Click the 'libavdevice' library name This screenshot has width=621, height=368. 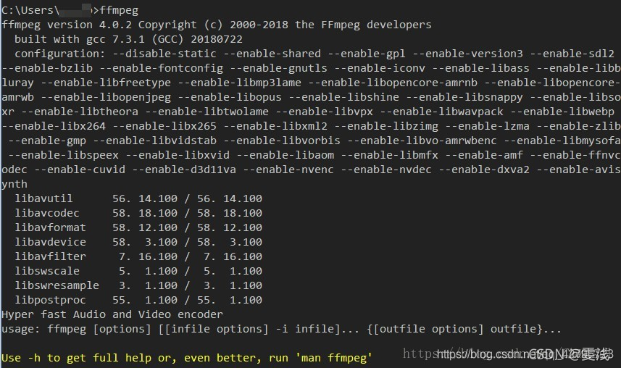(x=50, y=242)
